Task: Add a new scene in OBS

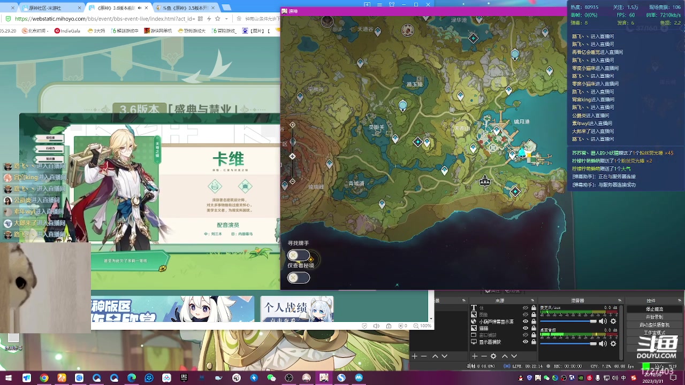Action: [415, 356]
